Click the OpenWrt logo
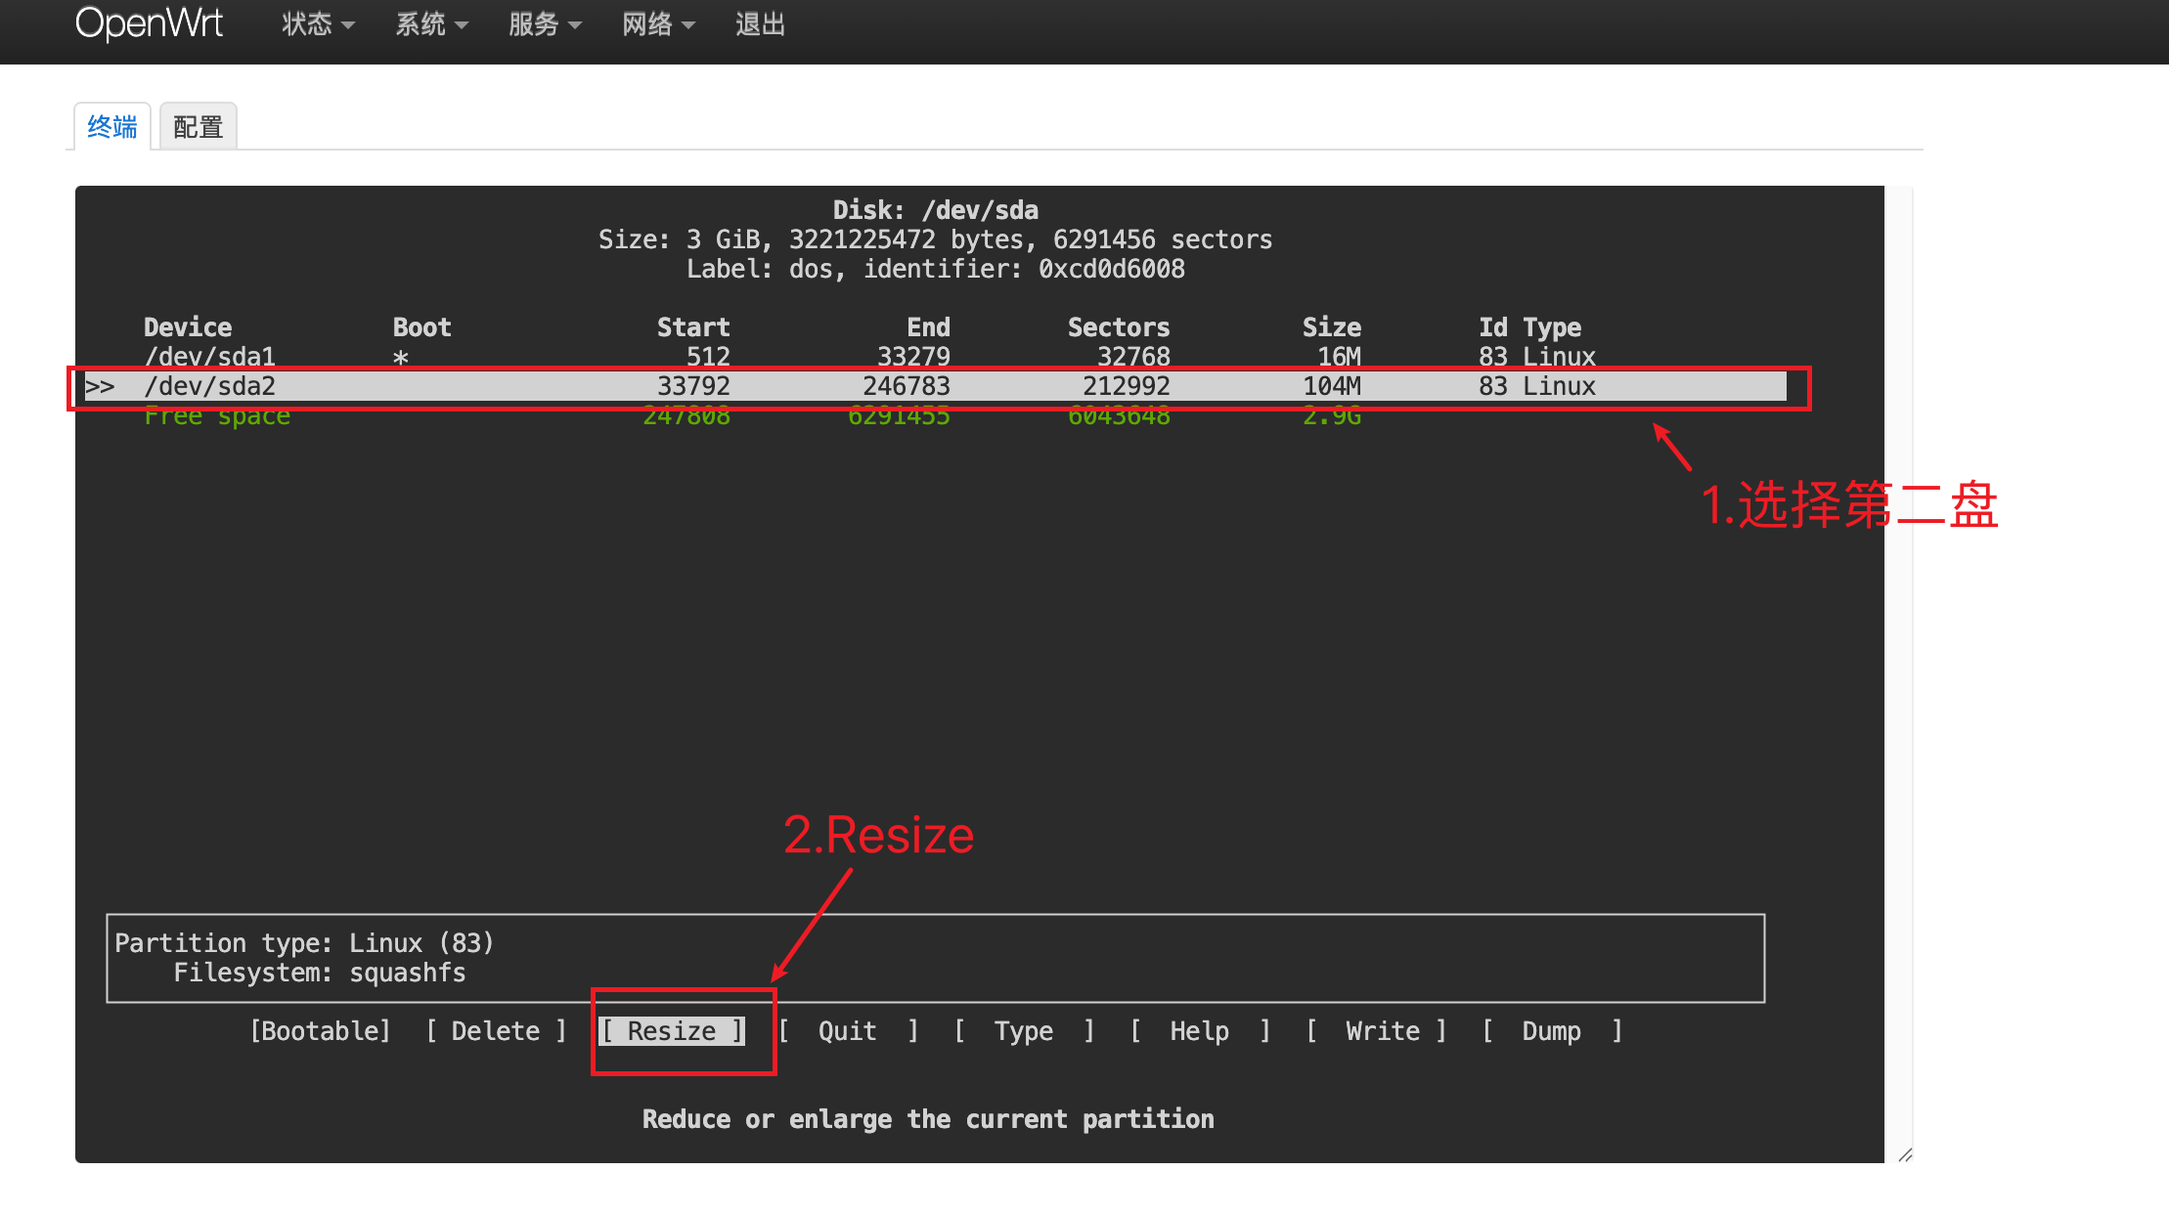The image size is (2169, 1214). point(149,23)
